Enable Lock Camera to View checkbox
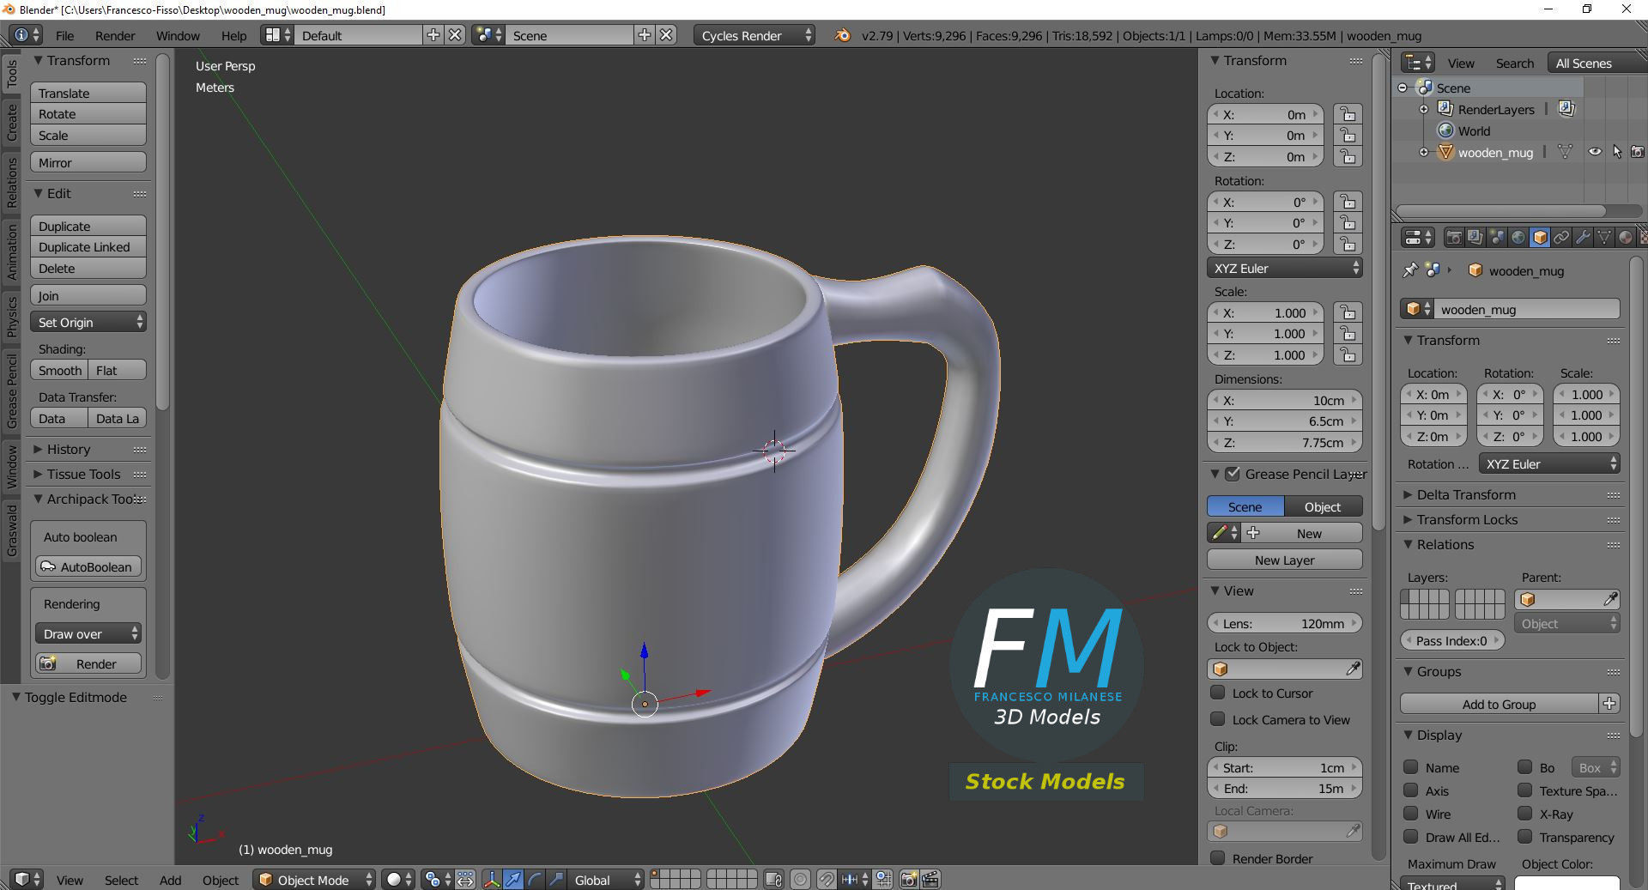This screenshot has width=1648, height=890. [x=1217, y=719]
